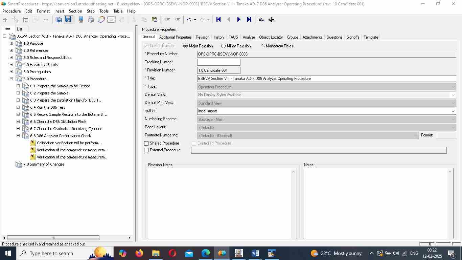Switch to the Signoffs tab
The width and height of the screenshot is (462, 260).
pyautogui.click(x=353, y=37)
